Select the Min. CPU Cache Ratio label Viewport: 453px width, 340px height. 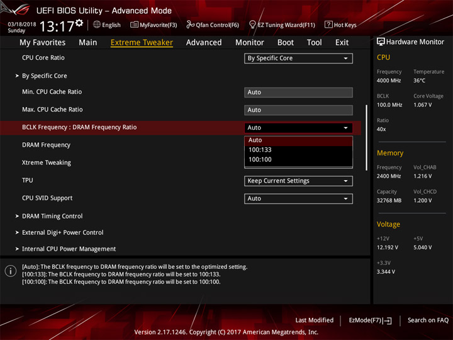tap(52, 92)
